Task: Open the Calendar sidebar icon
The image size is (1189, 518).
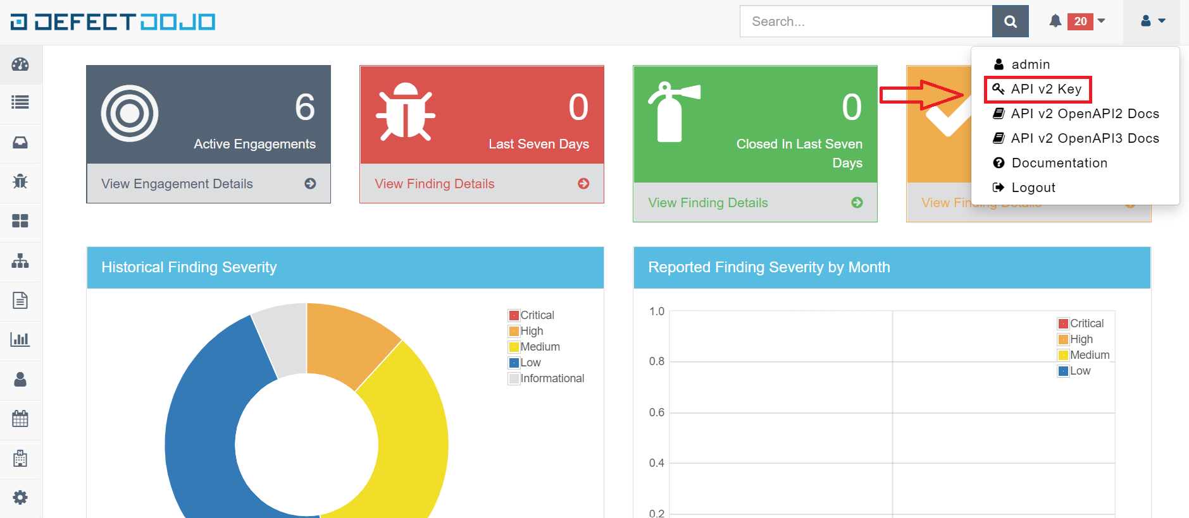Action: tap(20, 418)
